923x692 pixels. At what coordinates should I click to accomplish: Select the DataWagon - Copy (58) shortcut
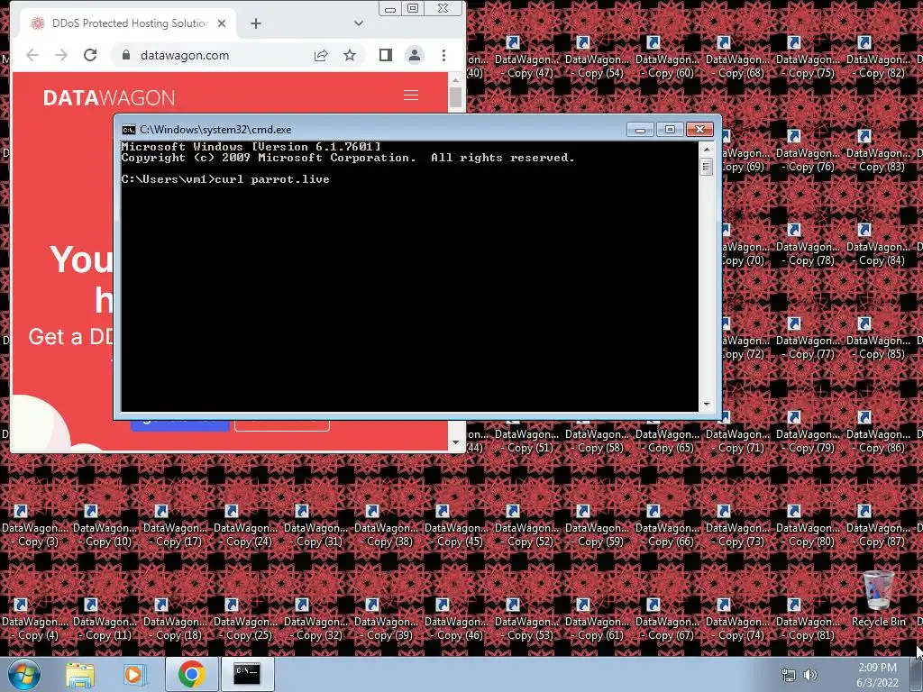(597, 440)
